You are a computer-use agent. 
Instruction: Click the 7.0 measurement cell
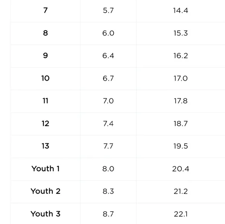coord(108,101)
